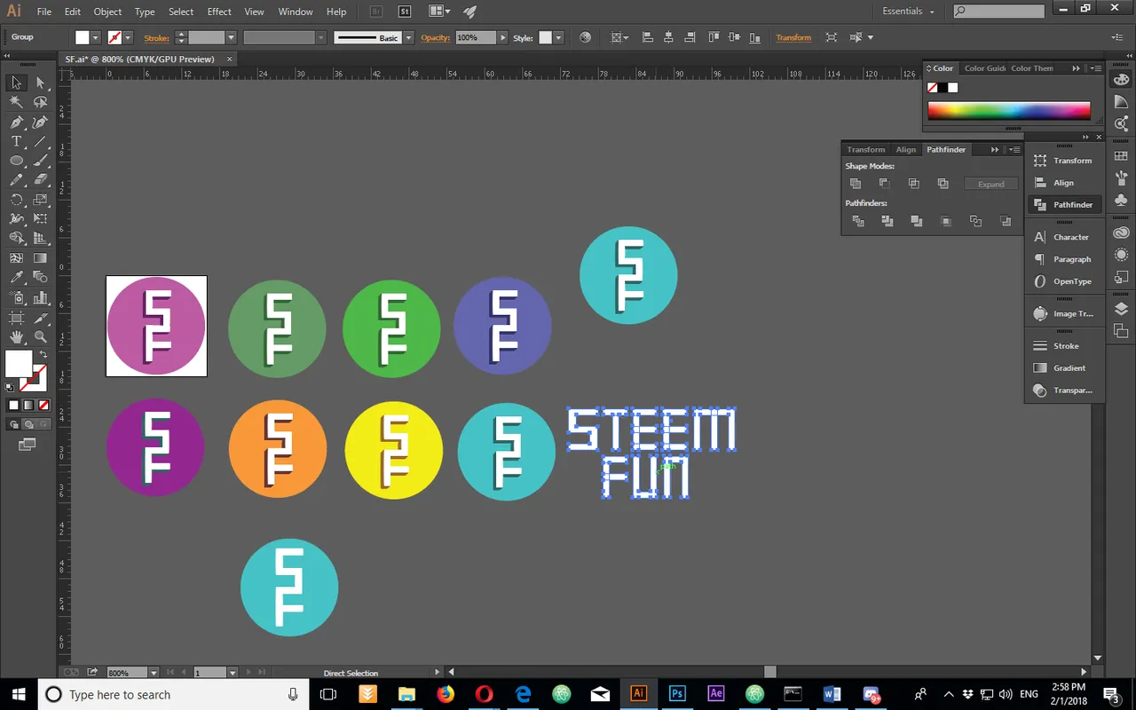Open the Window menu
This screenshot has width=1136, height=710.
click(x=296, y=12)
